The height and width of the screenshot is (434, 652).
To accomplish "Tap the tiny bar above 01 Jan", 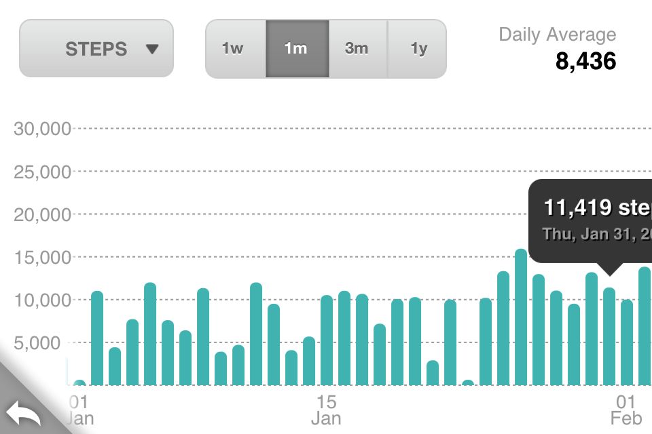I will pyautogui.click(x=79, y=383).
